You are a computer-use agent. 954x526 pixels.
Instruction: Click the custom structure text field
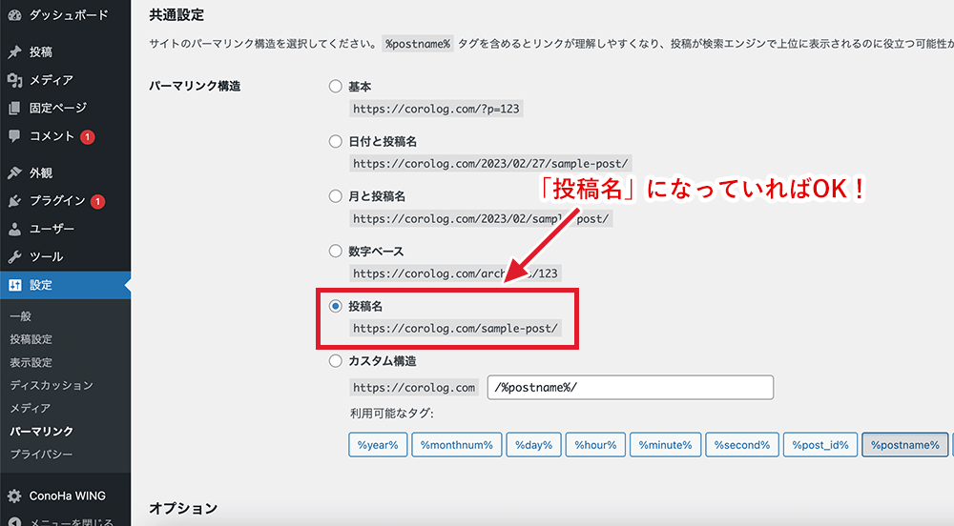[630, 388]
